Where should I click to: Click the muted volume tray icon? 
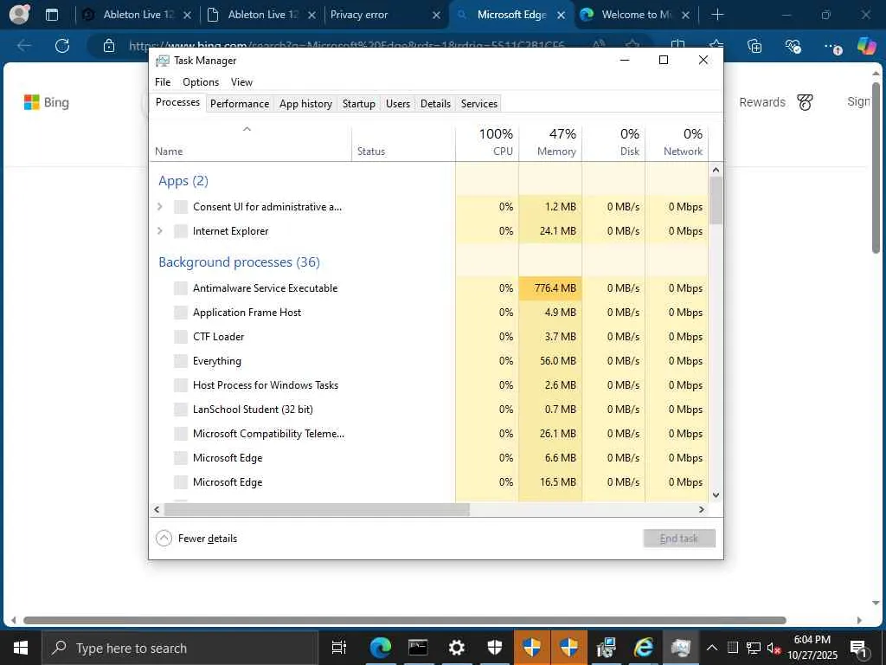774,648
